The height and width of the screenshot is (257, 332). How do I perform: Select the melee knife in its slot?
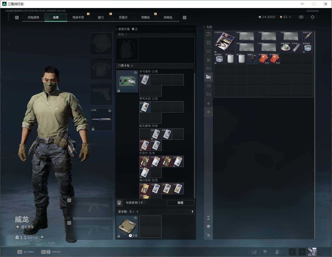pyautogui.click(x=102, y=119)
